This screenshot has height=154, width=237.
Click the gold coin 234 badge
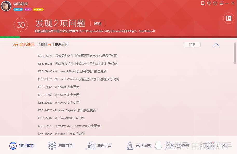pos(38,9)
